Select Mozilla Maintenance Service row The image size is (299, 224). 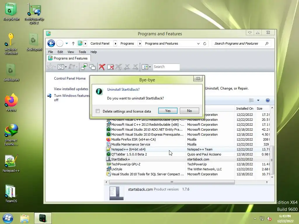coord(188,144)
